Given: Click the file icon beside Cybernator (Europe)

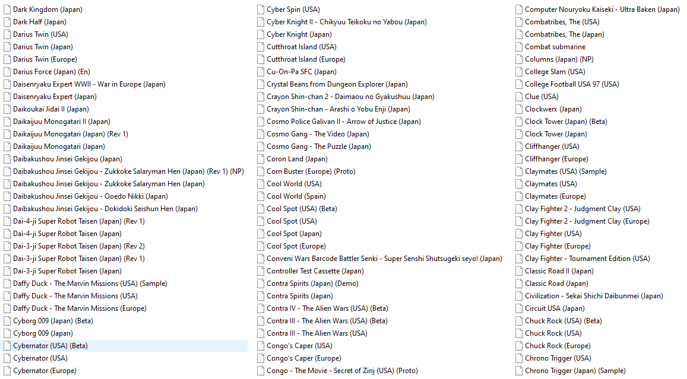Looking at the screenshot, I should pyautogui.click(x=7, y=371).
